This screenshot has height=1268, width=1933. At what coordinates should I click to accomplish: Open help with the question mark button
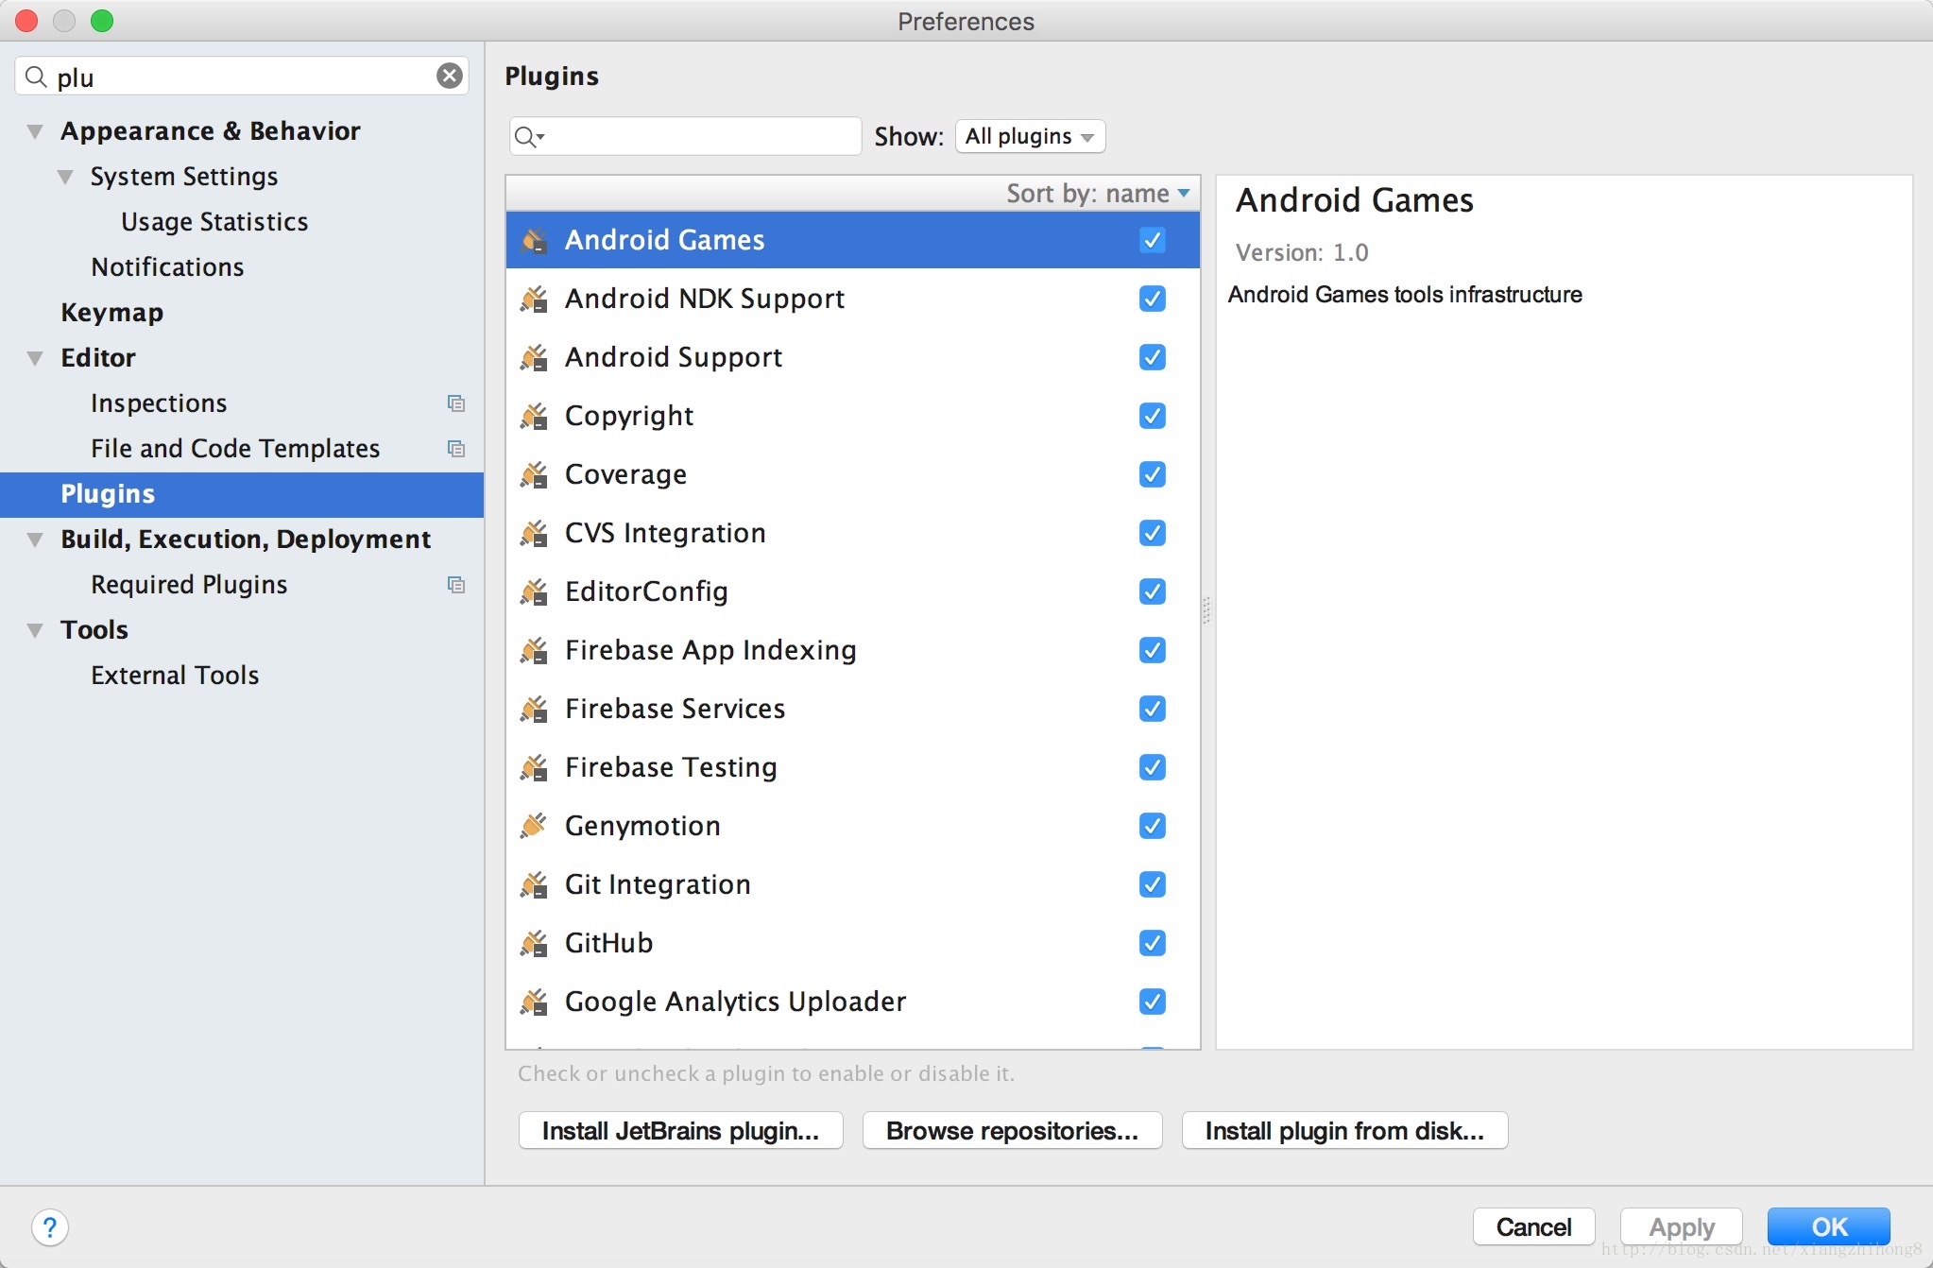pos(50,1227)
